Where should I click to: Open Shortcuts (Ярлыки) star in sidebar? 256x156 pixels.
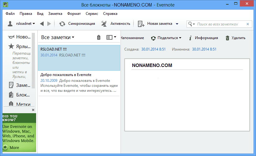11,47
